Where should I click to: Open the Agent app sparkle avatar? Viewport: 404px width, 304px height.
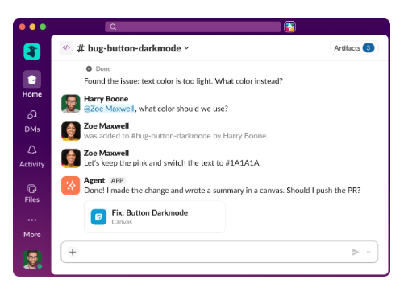(71, 186)
